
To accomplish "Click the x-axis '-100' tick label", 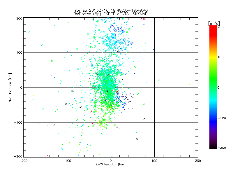I will point(67,161).
